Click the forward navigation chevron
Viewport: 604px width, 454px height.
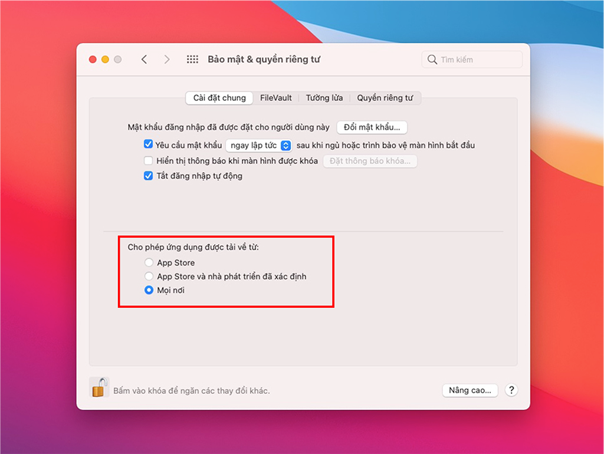[167, 60]
